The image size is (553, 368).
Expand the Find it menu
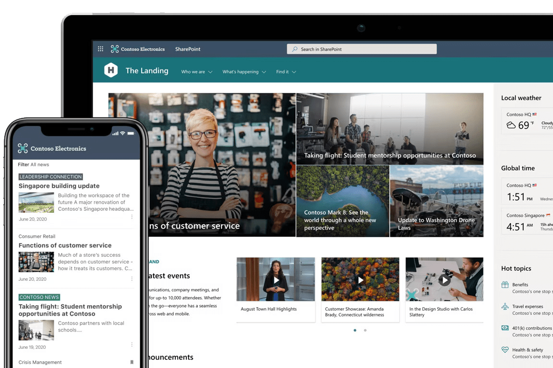286,72
